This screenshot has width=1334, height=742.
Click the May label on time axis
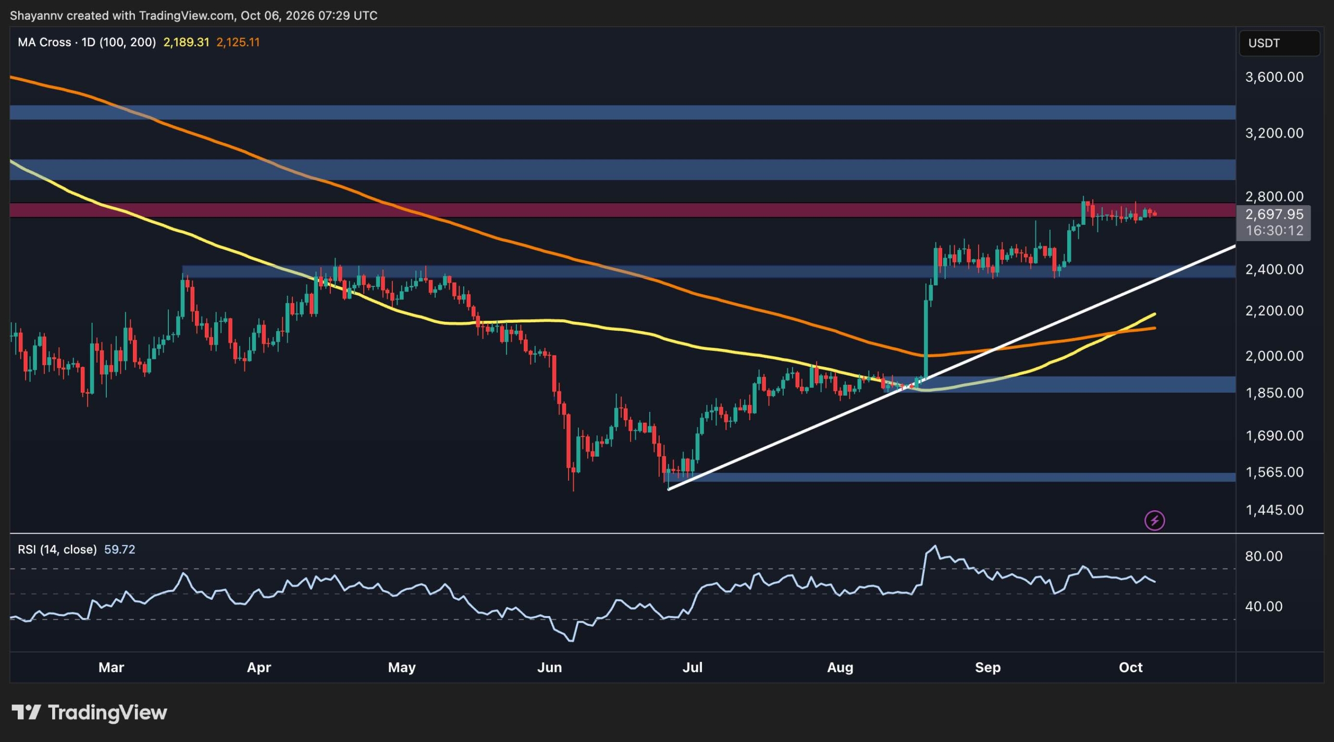[402, 667]
